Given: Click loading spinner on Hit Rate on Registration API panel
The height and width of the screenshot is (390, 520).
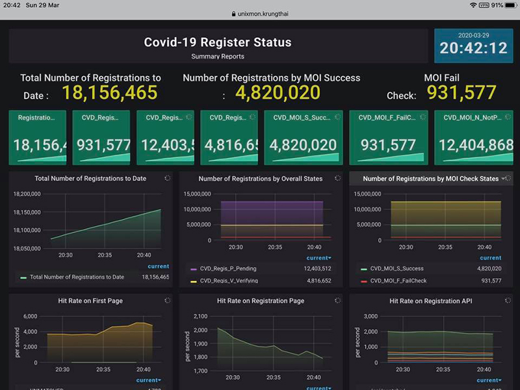Looking at the screenshot, I should [x=508, y=301].
